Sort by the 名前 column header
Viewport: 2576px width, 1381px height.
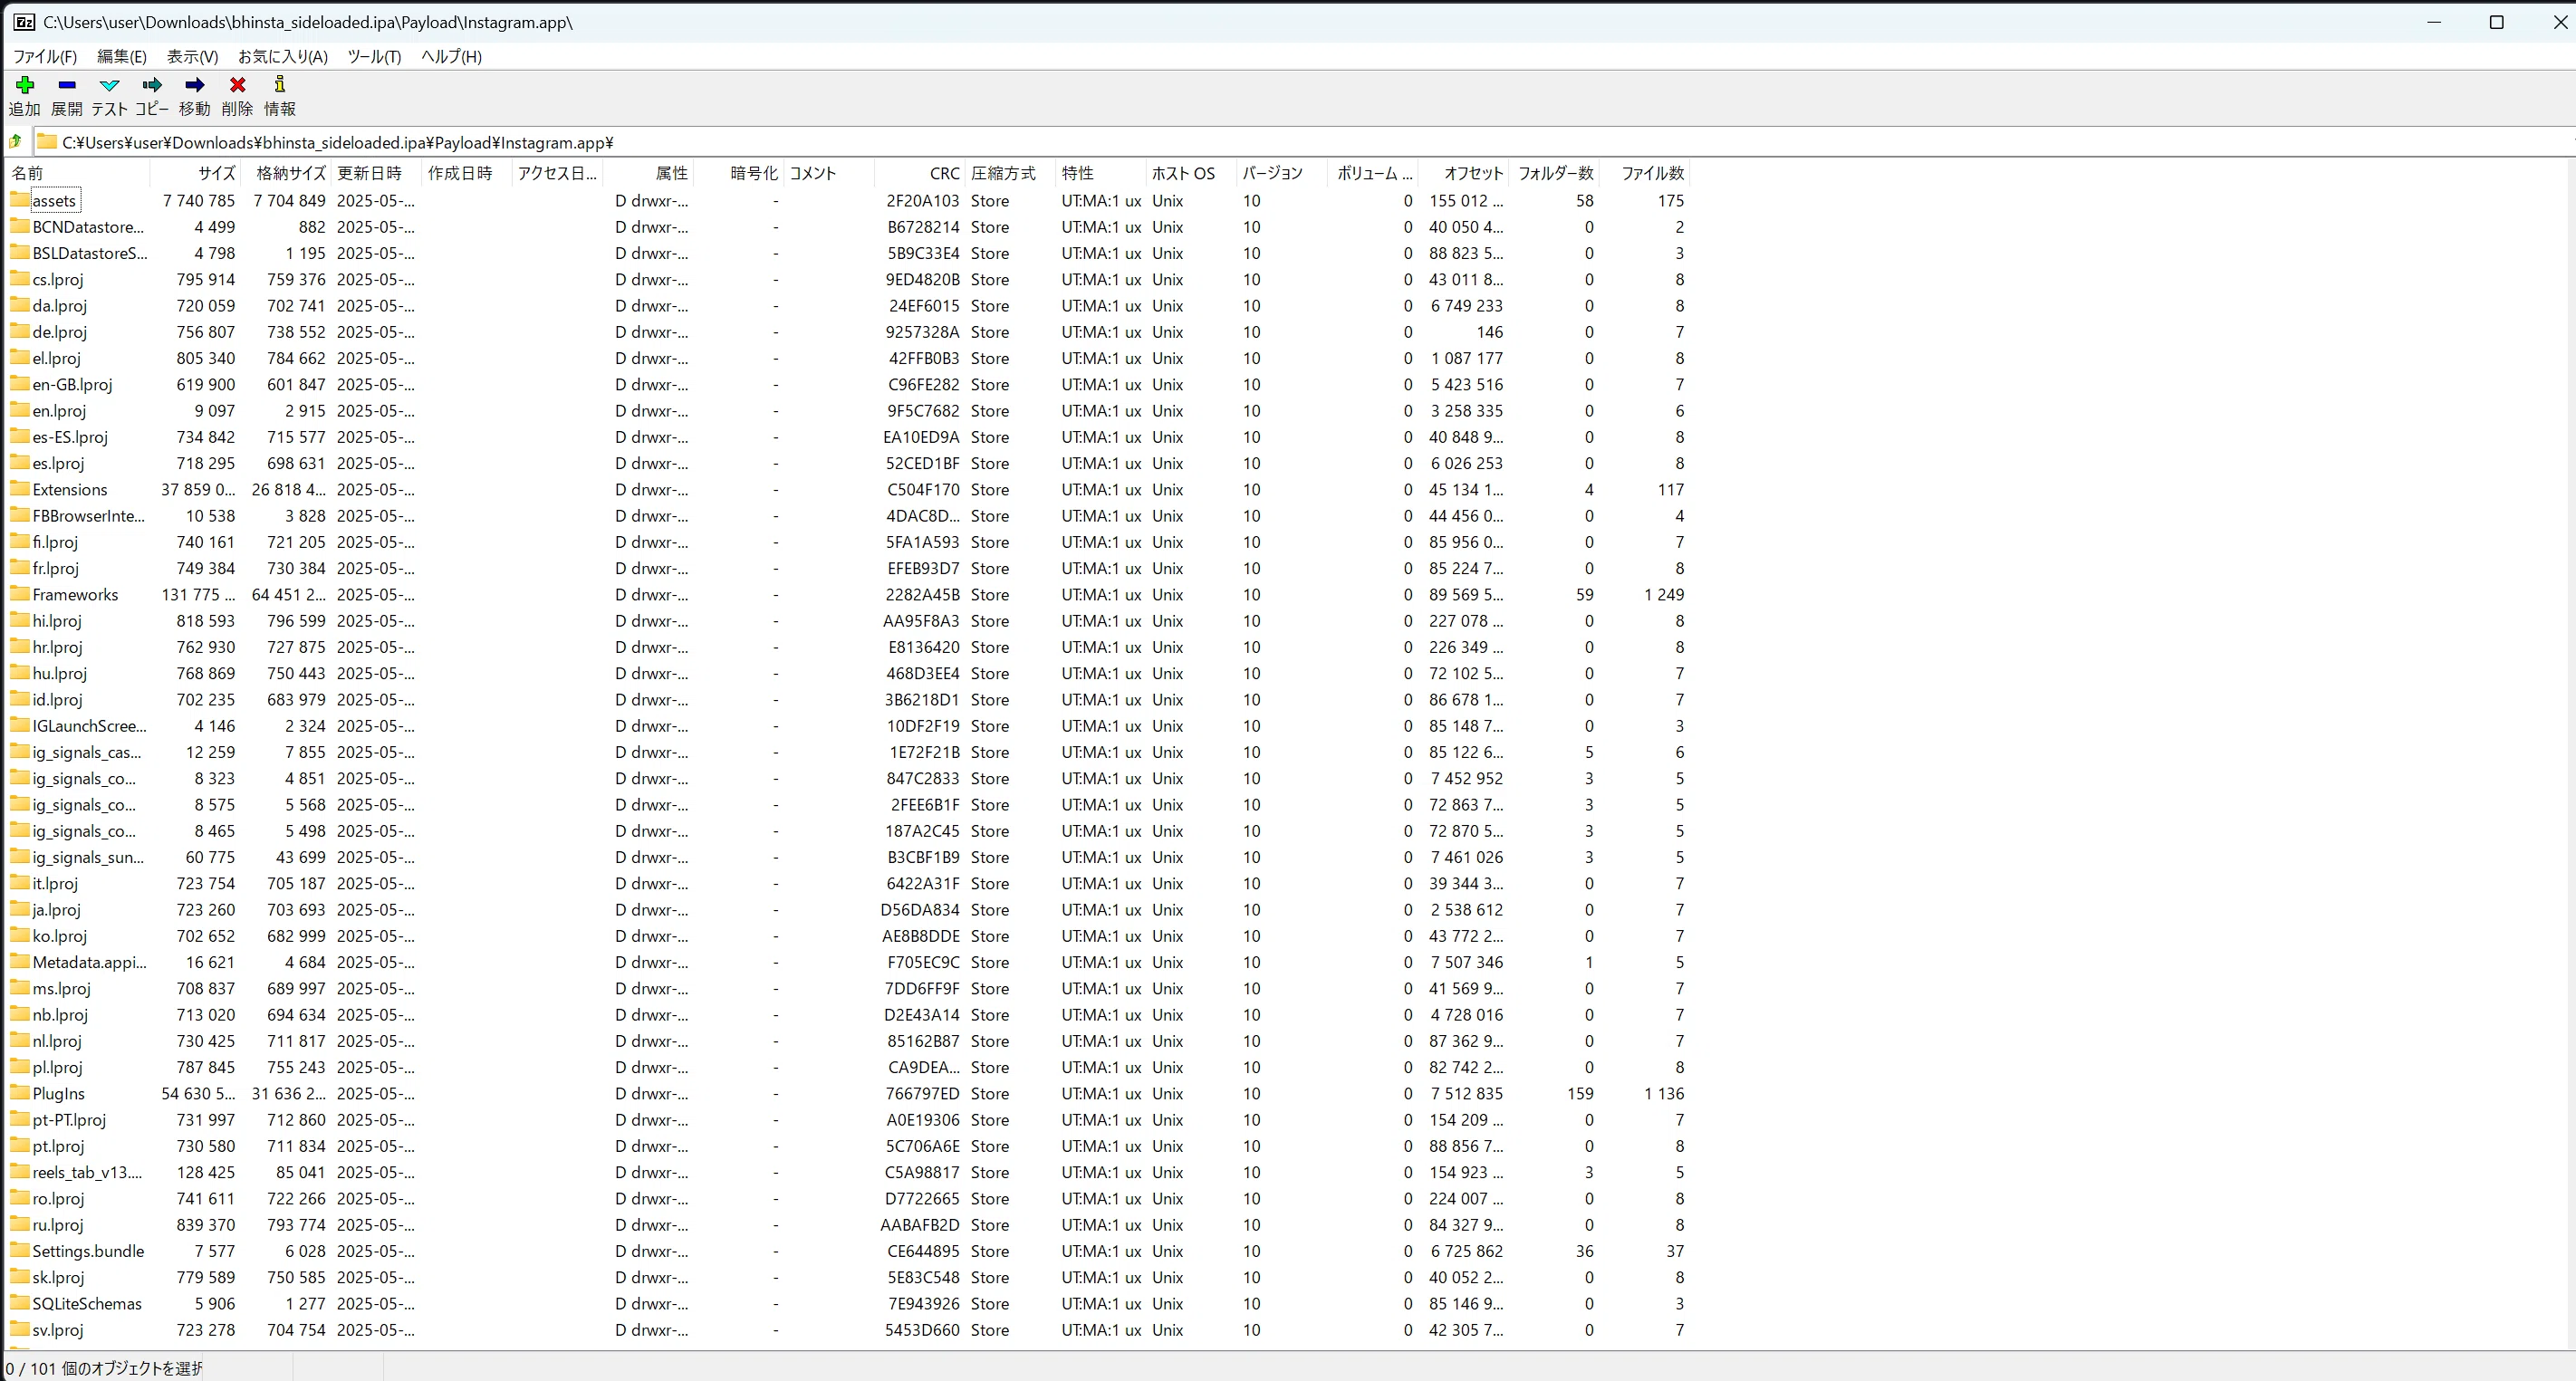point(78,173)
